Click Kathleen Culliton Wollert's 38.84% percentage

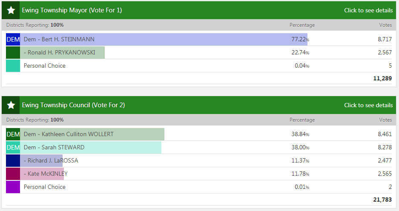coord(299,134)
